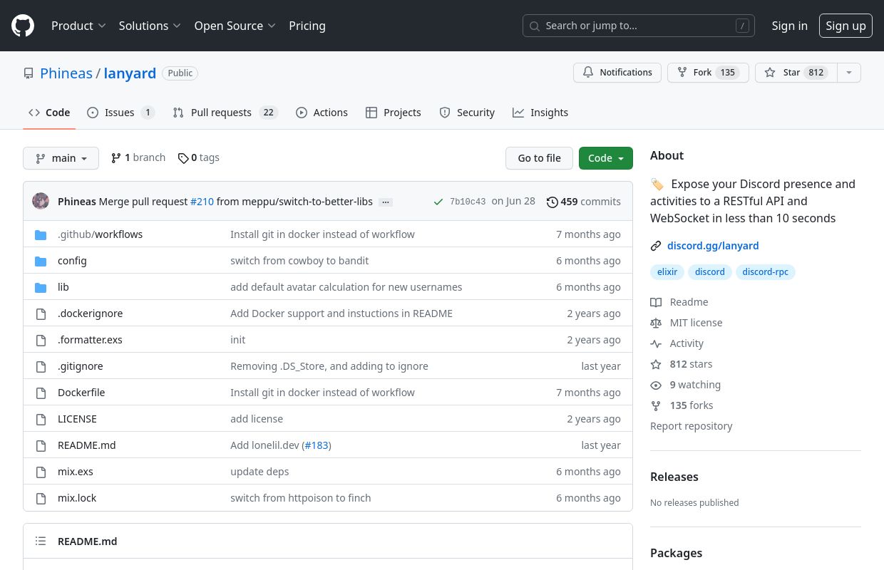Image resolution: width=884 pixels, height=570 pixels.
Task: Open the Releases heading link
Action: (x=674, y=477)
